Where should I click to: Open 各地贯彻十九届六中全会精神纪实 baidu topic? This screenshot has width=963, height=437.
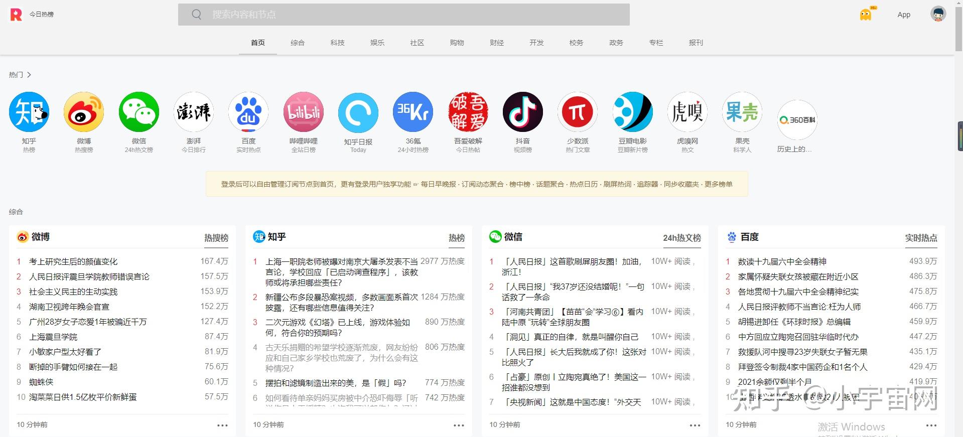click(x=798, y=292)
